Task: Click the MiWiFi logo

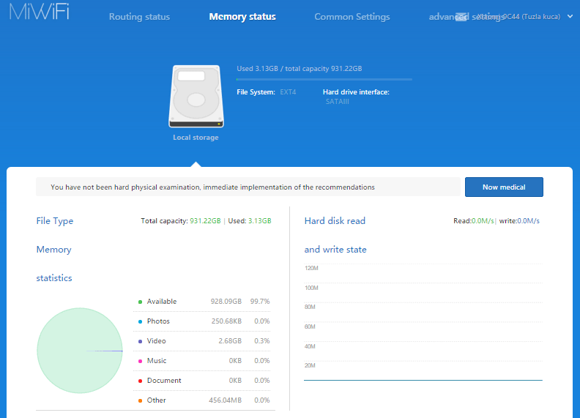Action: [x=40, y=12]
